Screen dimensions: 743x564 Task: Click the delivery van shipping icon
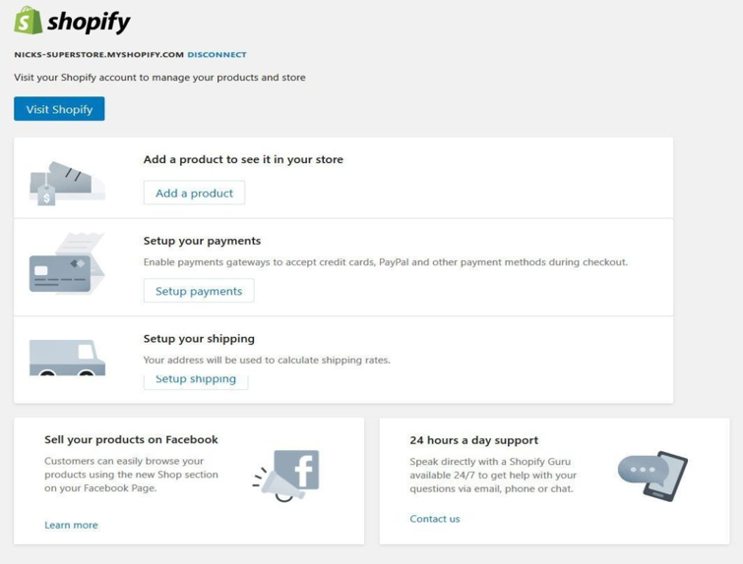click(x=67, y=358)
